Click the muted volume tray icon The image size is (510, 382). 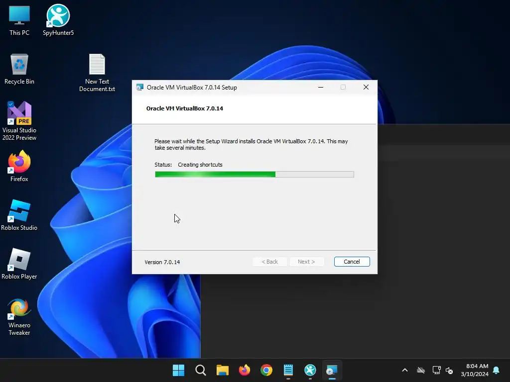click(x=449, y=370)
